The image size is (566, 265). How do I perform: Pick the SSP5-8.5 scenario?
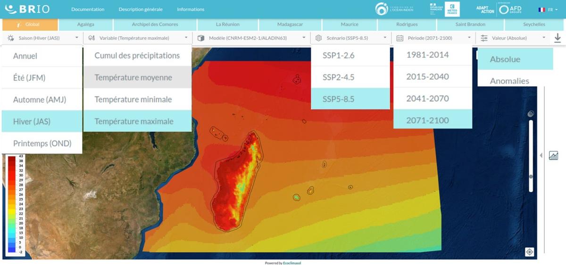350,99
